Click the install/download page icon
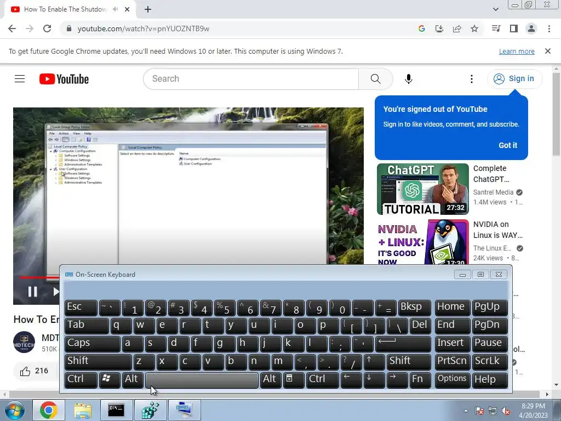The image size is (561, 421). point(439,29)
